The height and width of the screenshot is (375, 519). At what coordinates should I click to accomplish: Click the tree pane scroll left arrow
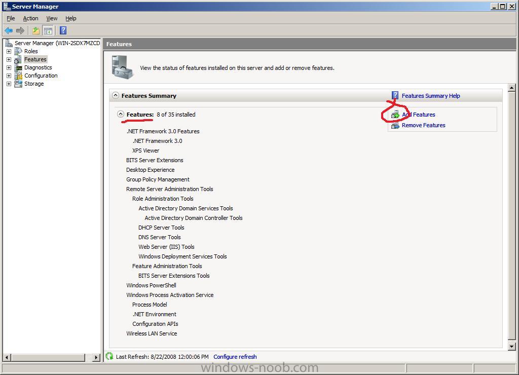(x=7, y=357)
